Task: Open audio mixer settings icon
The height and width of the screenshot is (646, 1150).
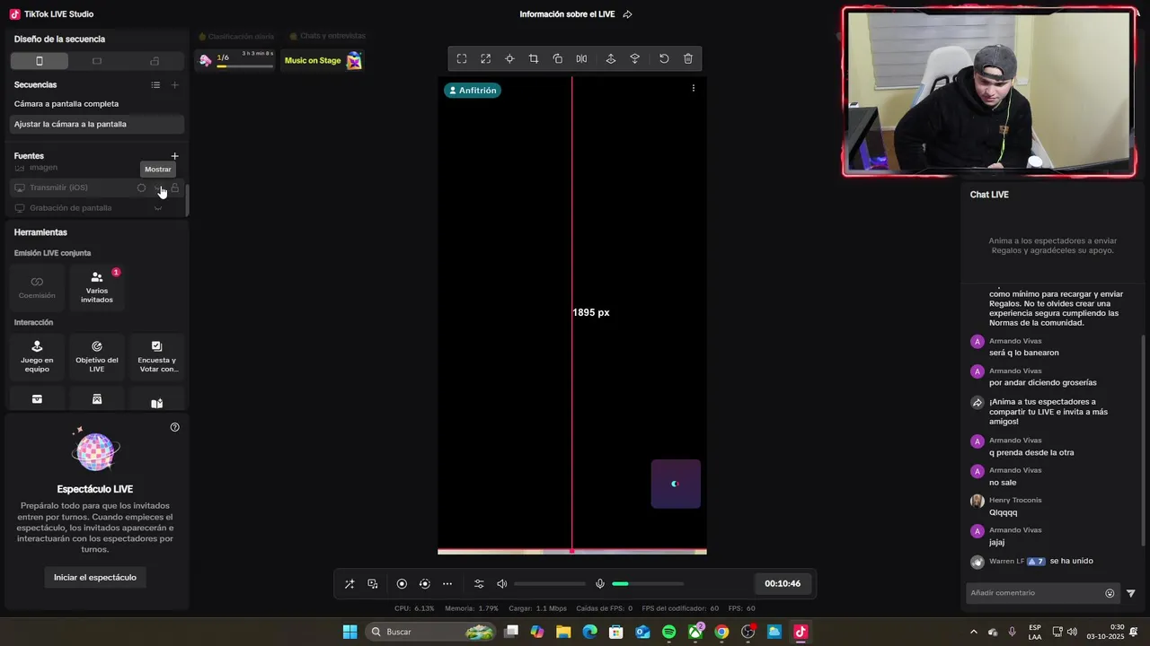Action: click(x=479, y=584)
